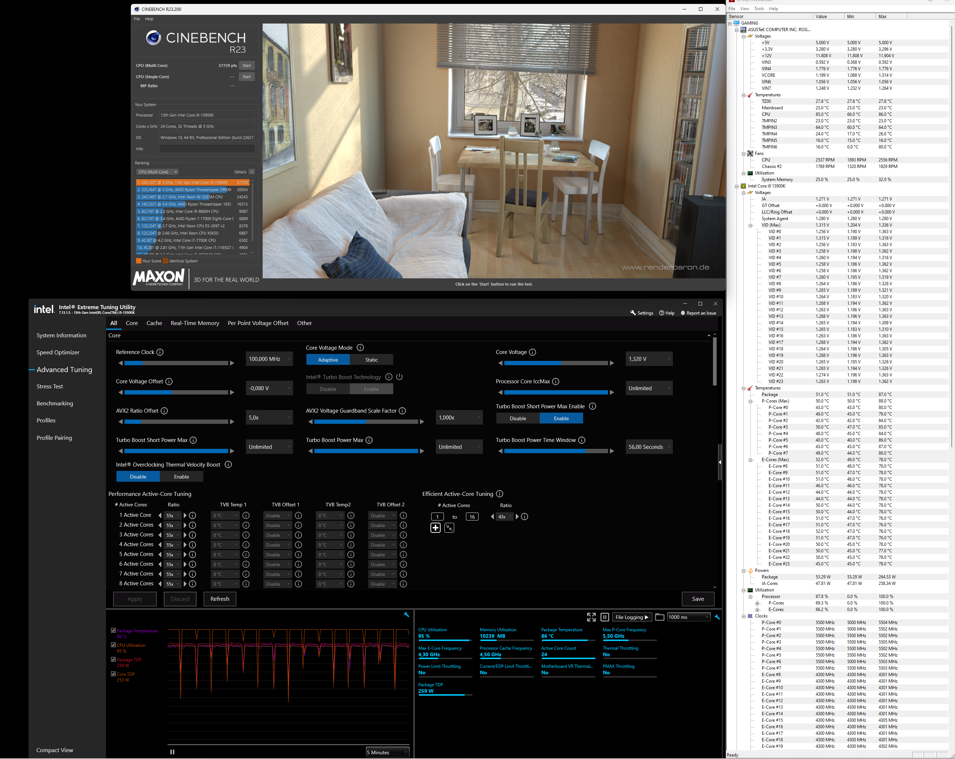
Task: Open Report an Issue gear icon
Action: [x=683, y=313]
